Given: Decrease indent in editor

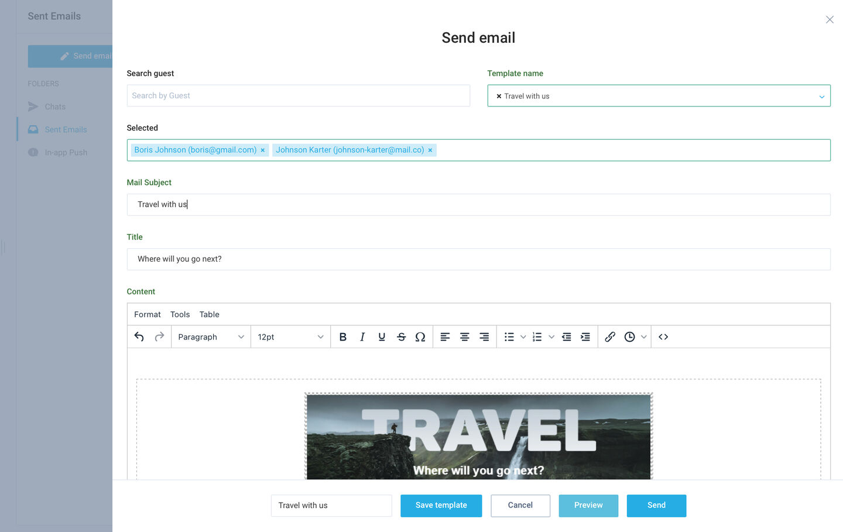Looking at the screenshot, I should tap(566, 337).
